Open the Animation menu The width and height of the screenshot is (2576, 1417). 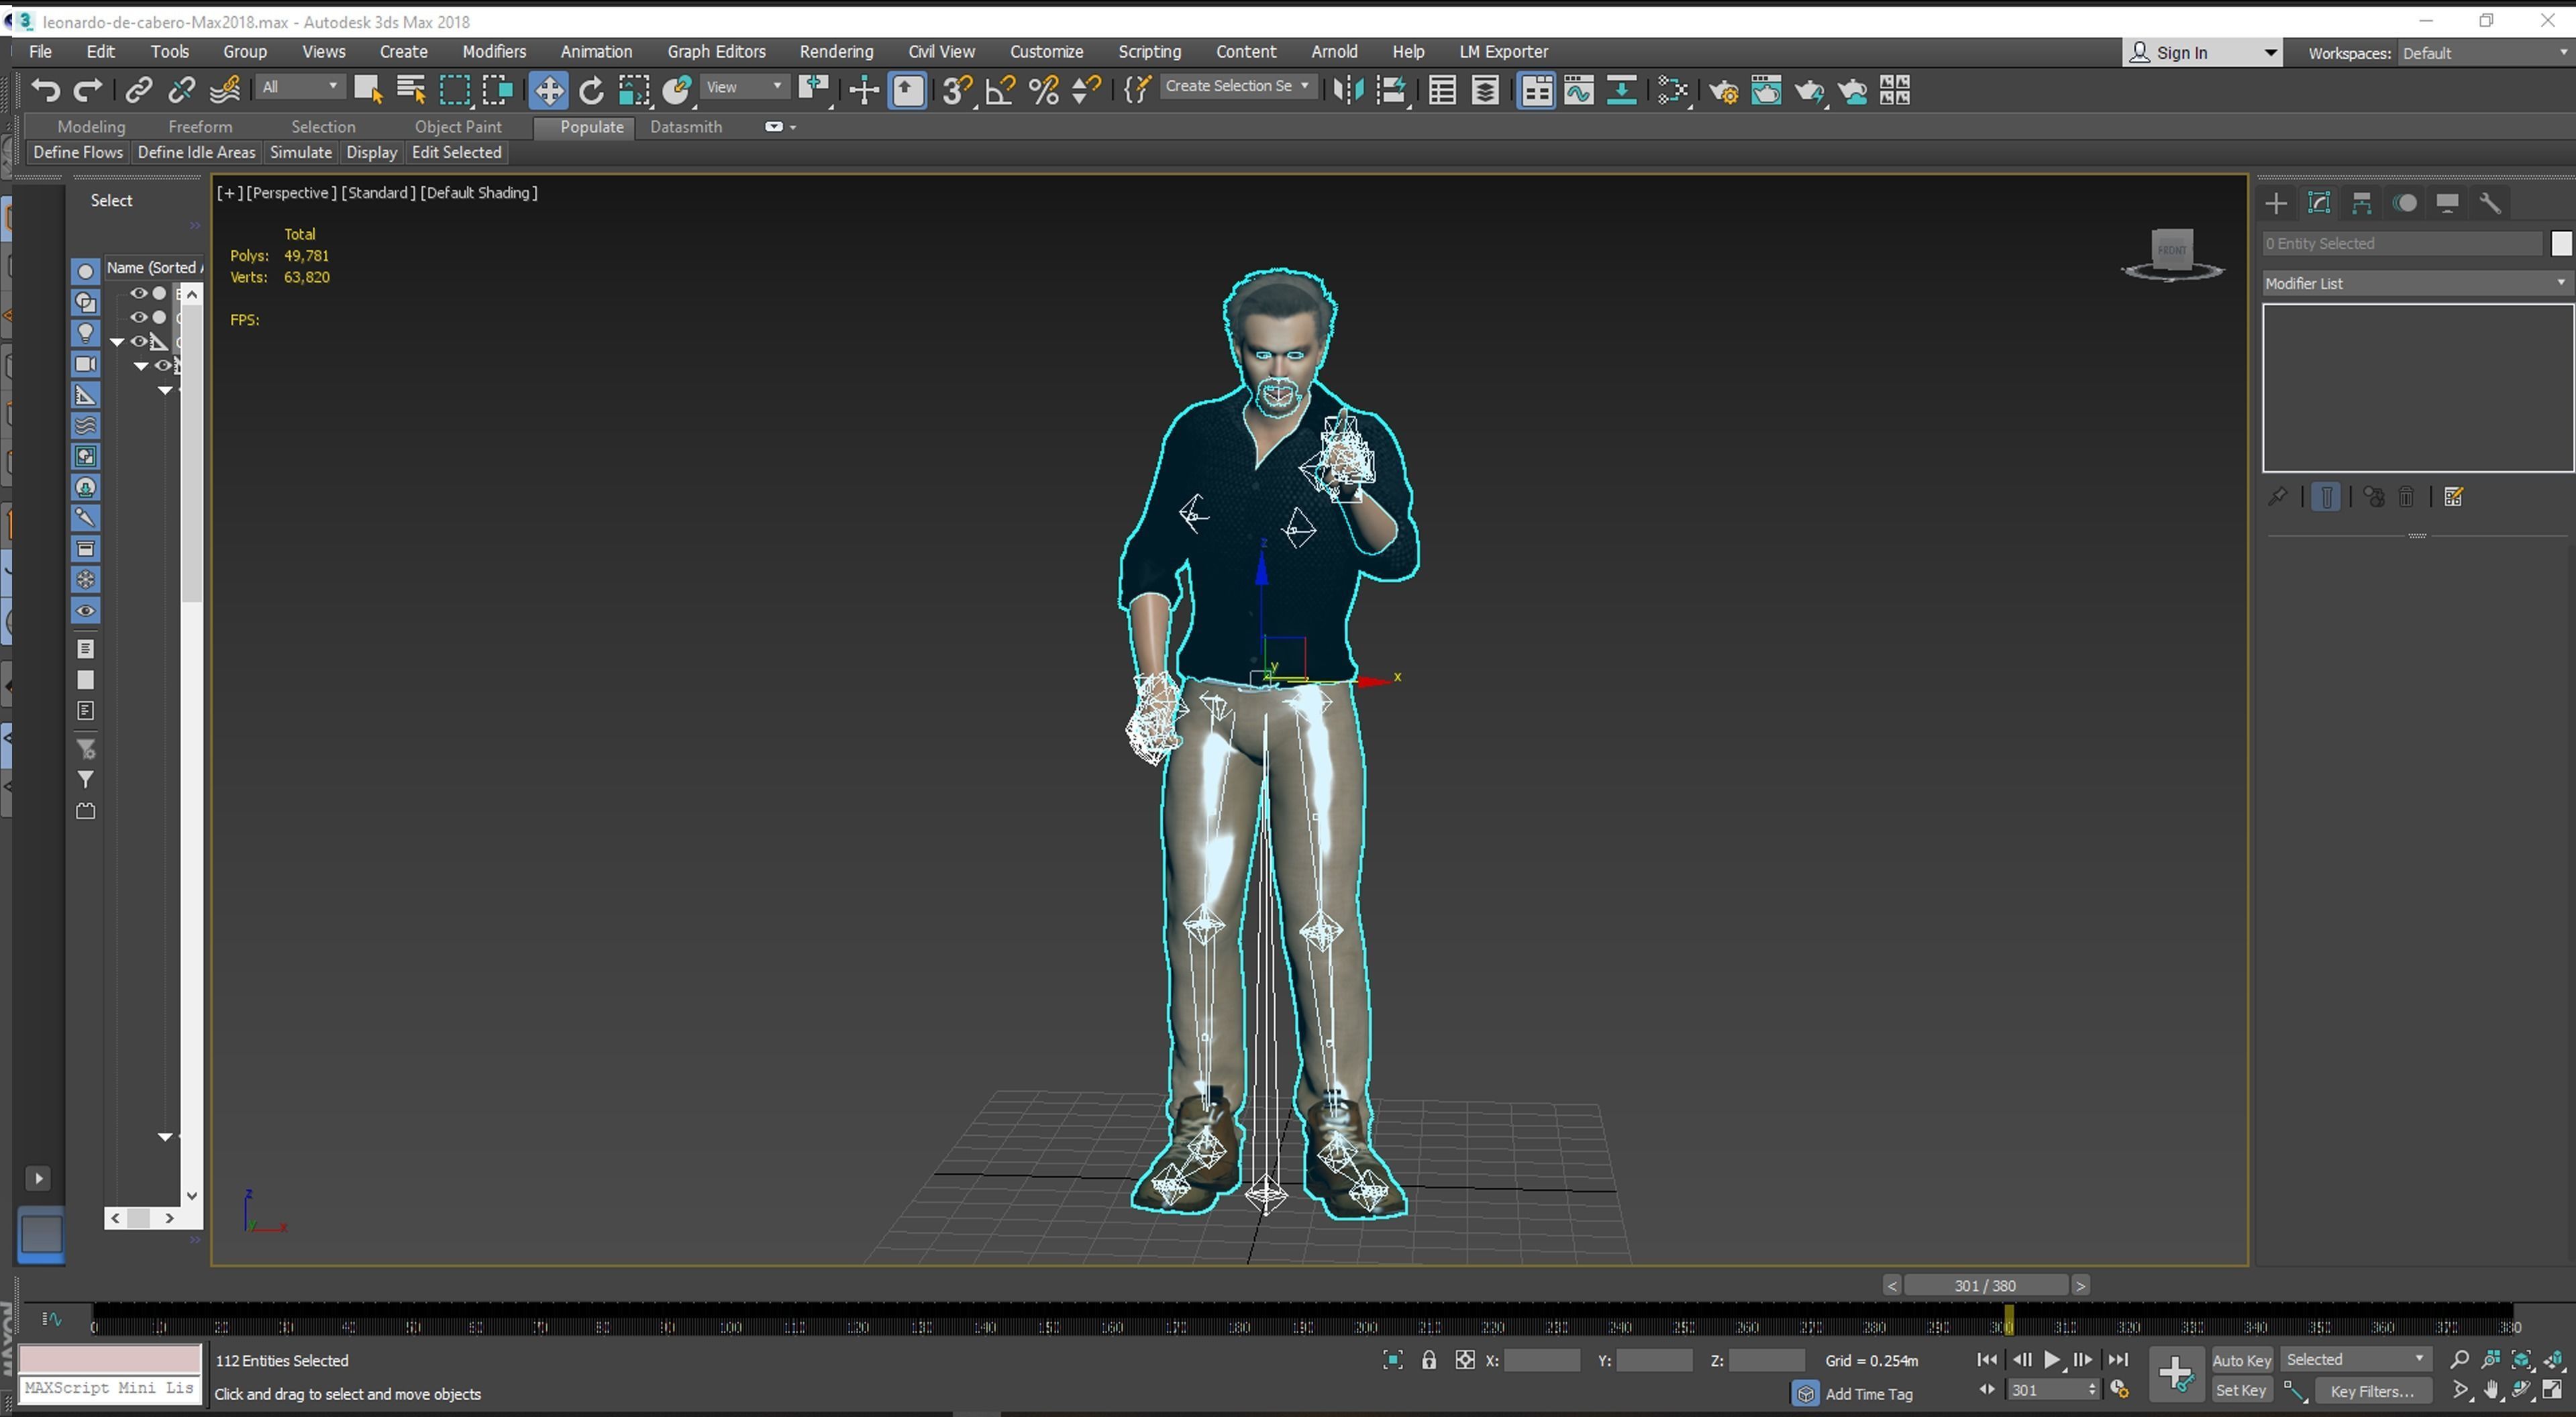pos(596,52)
